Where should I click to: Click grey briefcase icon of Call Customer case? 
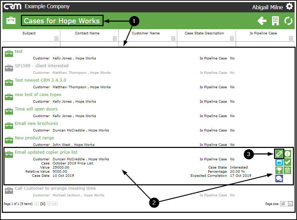pyautogui.click(x=9, y=190)
